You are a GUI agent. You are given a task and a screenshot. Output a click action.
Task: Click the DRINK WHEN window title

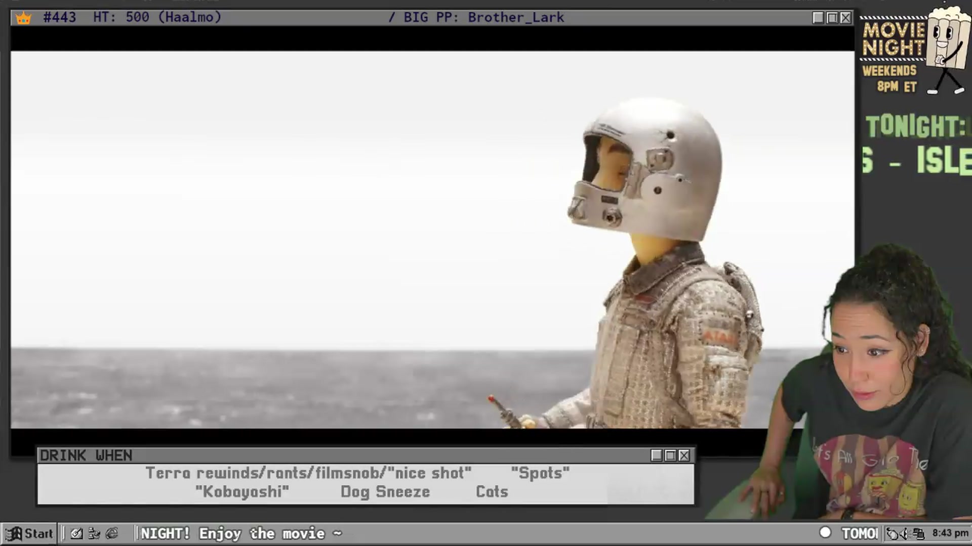pos(86,456)
